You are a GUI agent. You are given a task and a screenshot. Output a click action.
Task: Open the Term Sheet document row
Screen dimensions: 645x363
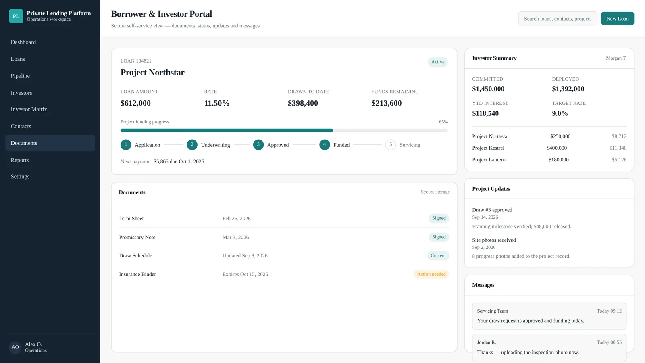click(284, 219)
